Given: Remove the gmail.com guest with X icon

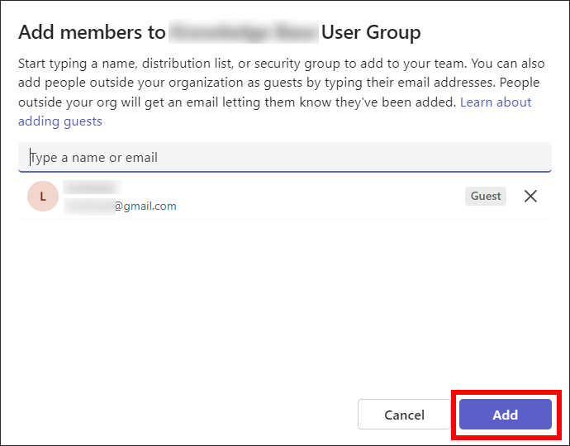Looking at the screenshot, I should [x=530, y=197].
